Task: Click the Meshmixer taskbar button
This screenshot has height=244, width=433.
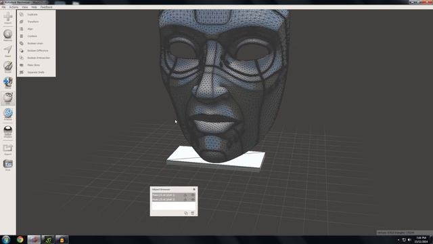Action: point(34,239)
